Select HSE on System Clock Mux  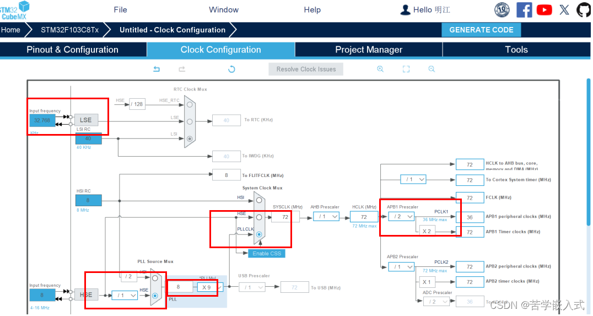pos(259,217)
